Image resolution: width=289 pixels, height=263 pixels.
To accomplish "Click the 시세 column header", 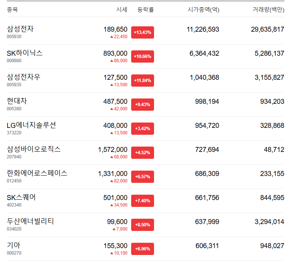I will click(122, 10).
